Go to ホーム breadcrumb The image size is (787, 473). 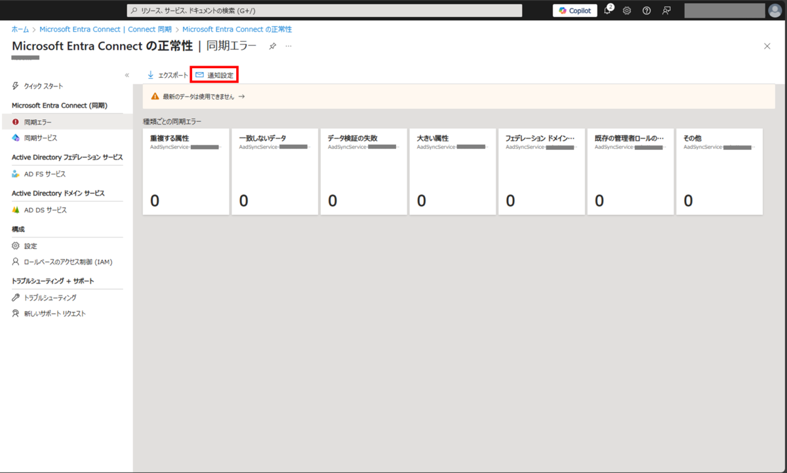(20, 29)
